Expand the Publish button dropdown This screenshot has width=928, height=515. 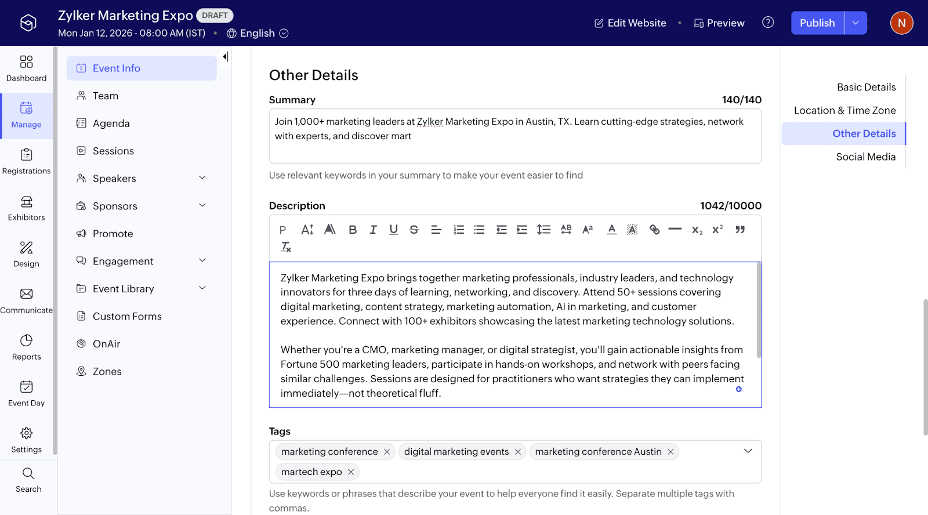[x=855, y=23]
